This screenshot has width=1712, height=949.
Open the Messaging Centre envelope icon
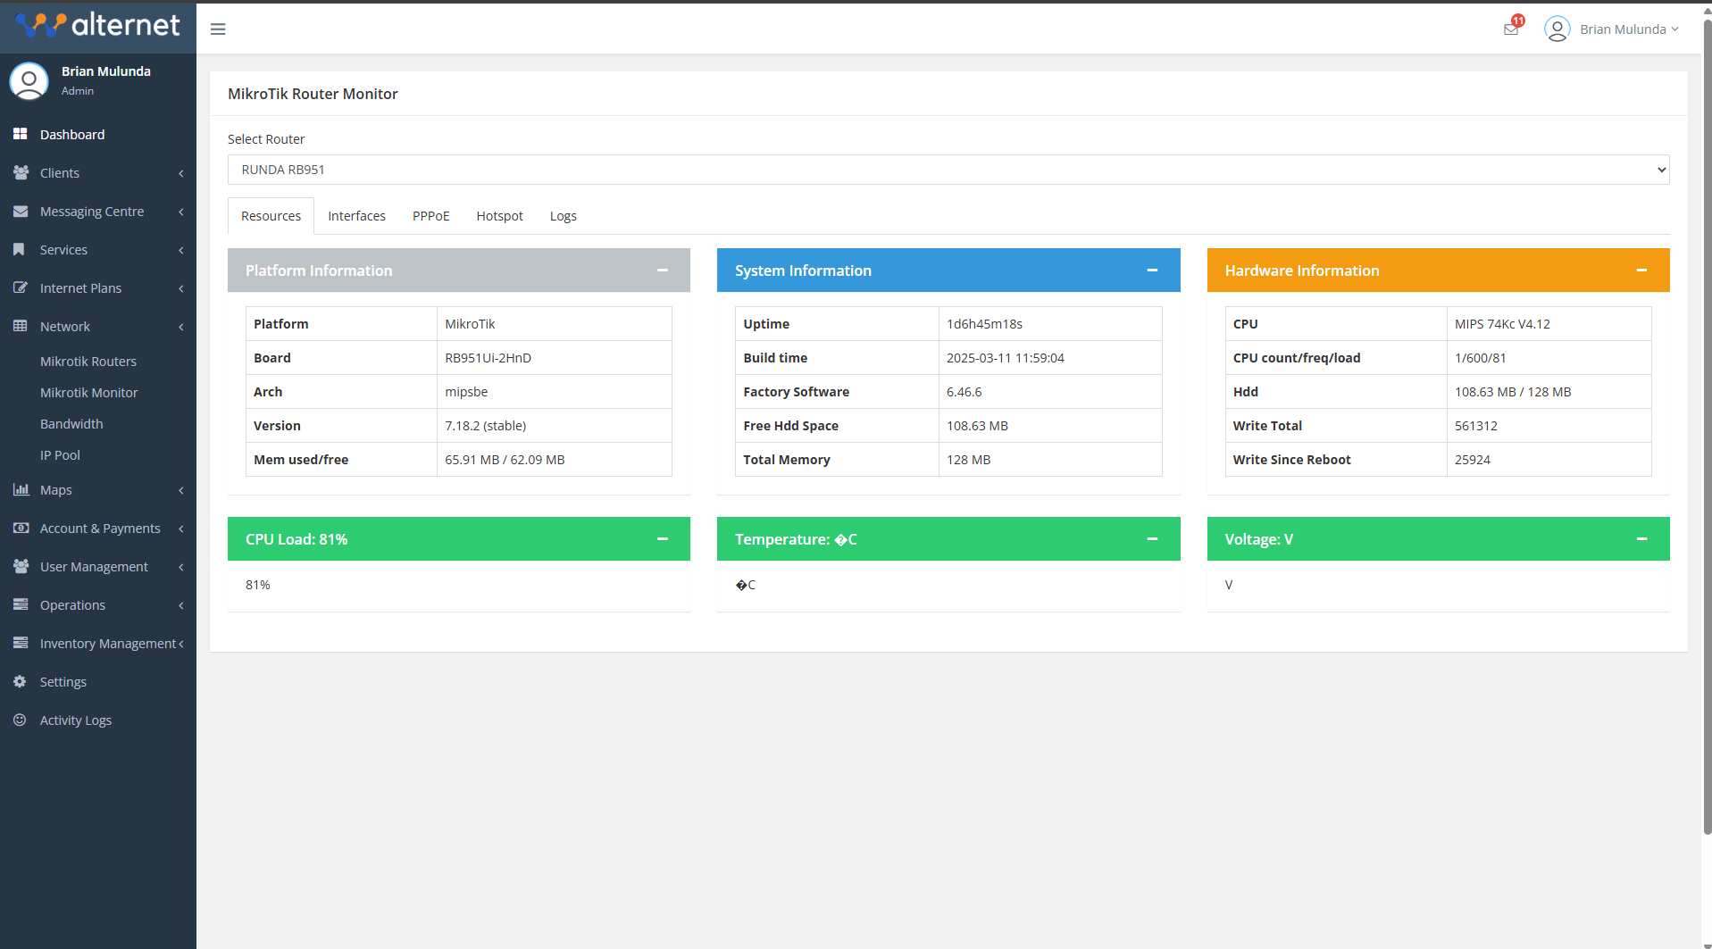tap(20, 211)
